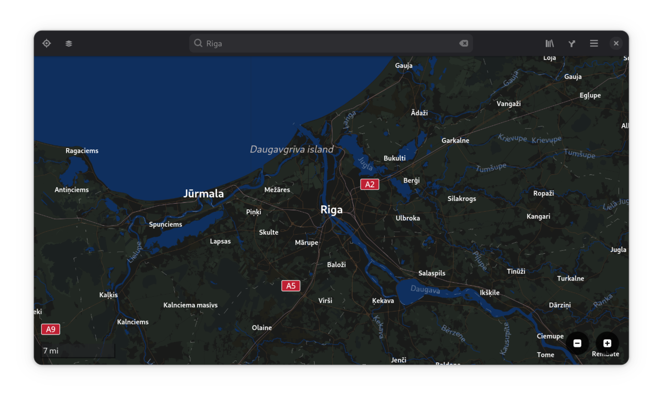Zoom in with the plus button
This screenshot has height=402, width=663.
(x=607, y=343)
